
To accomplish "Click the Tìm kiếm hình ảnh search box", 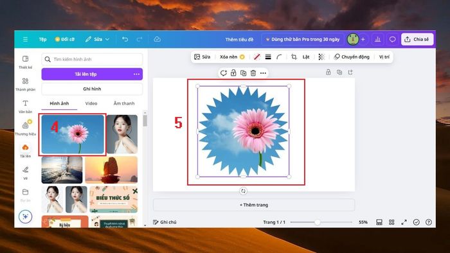I will point(92,59).
